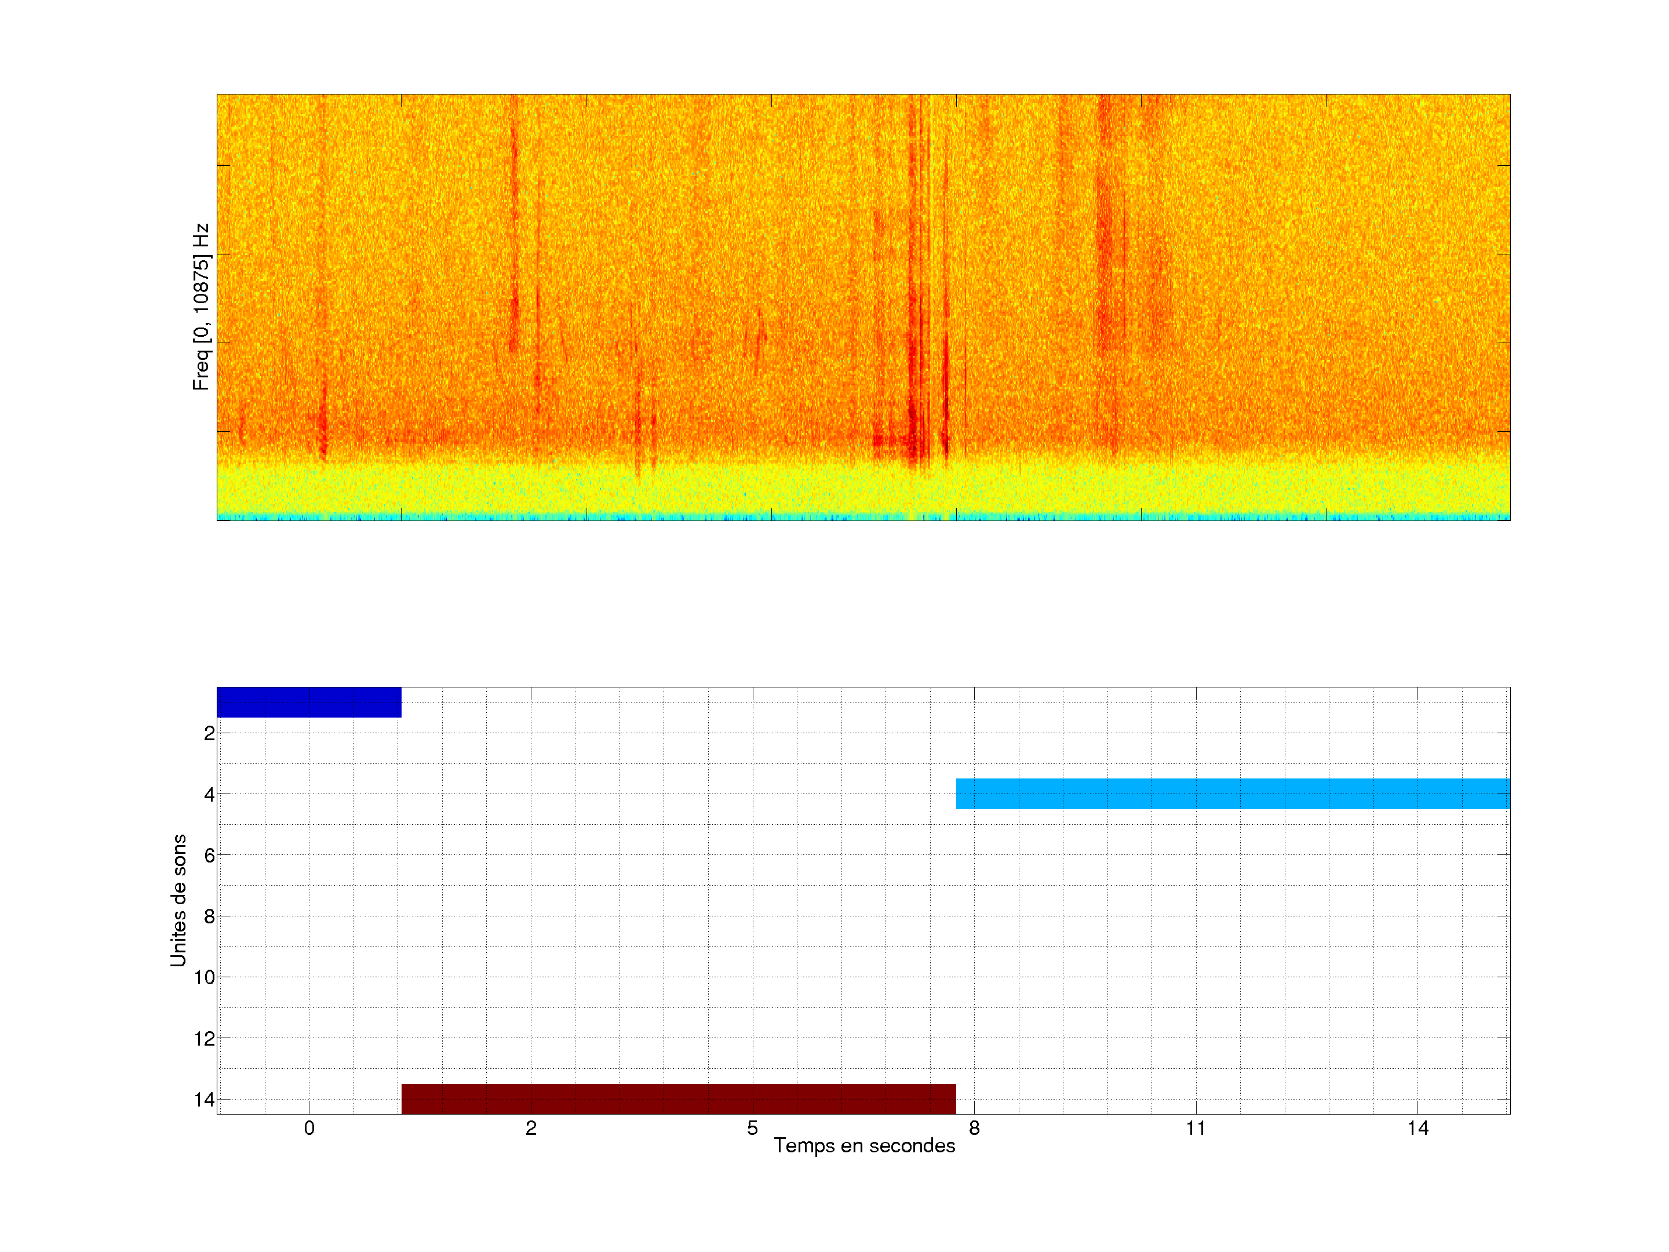The height and width of the screenshot is (1252, 1669).
Task: Click x-axis tick label 2
Action: 531,1128
